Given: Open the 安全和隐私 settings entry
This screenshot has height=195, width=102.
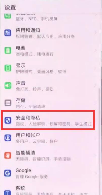Looking at the screenshot, I should click(x=48, y=120).
